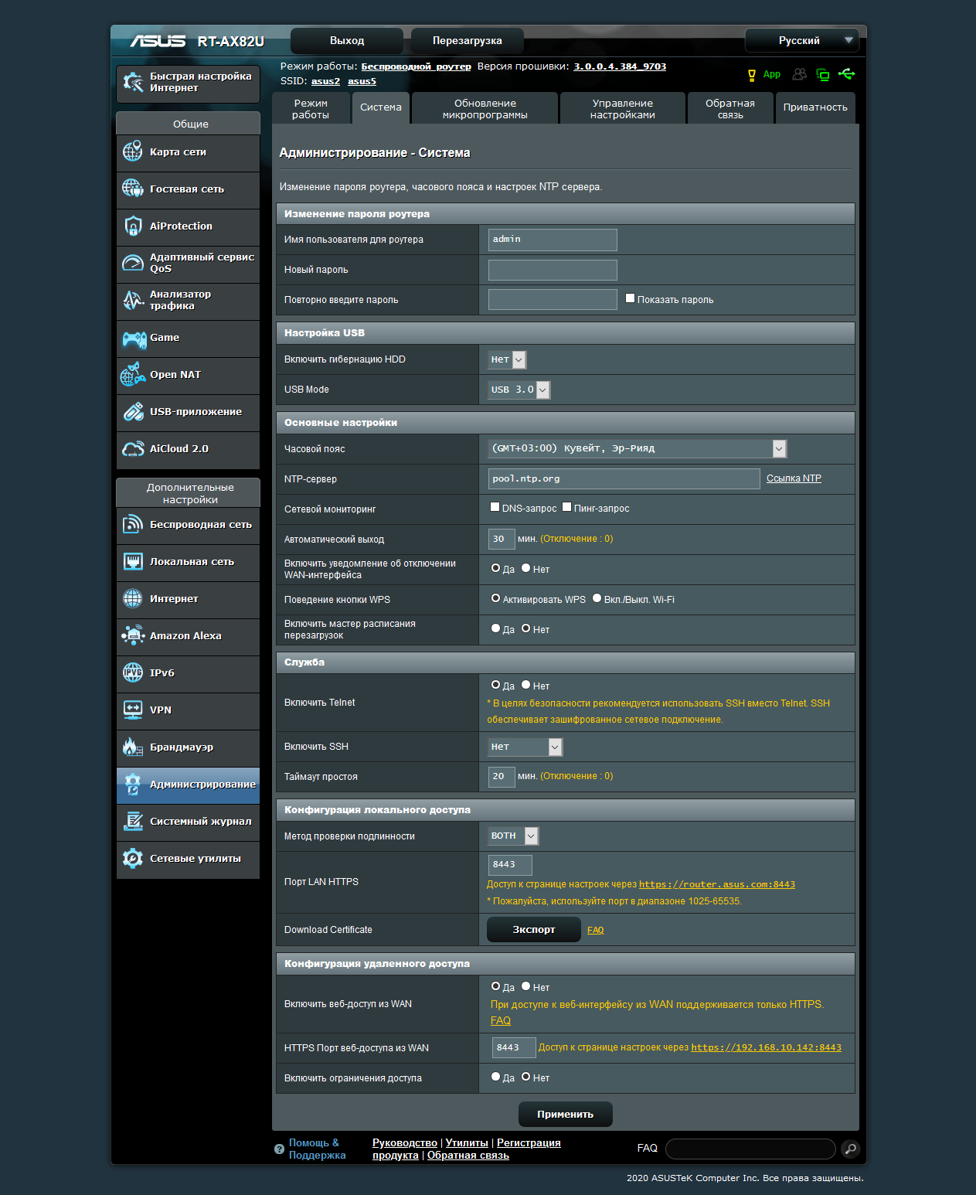Open authentication method dropdown BOTH
Viewport: 976px width, 1195px height.
tap(513, 836)
